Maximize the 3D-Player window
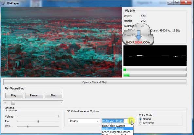Viewport: 194px width, 135px height. [x=177, y=2]
